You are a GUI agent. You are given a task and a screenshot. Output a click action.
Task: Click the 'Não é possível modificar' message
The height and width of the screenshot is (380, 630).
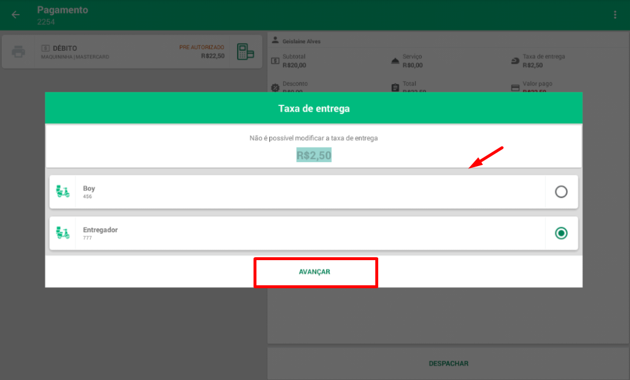(x=313, y=138)
